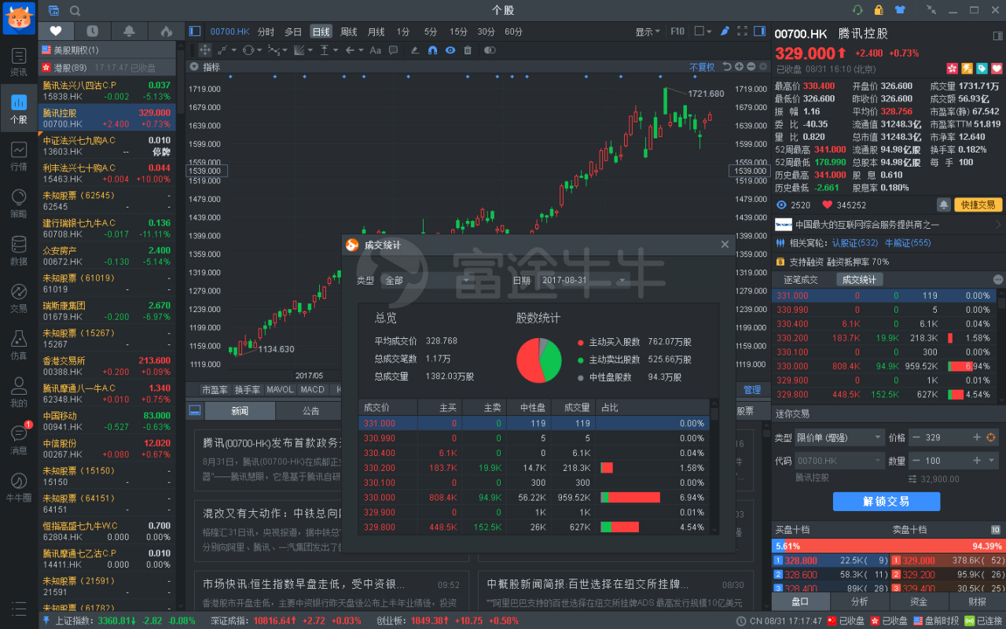The width and height of the screenshot is (1006, 629).
Task: Open the order type 限价单(增强) dropdown
Action: (839, 437)
